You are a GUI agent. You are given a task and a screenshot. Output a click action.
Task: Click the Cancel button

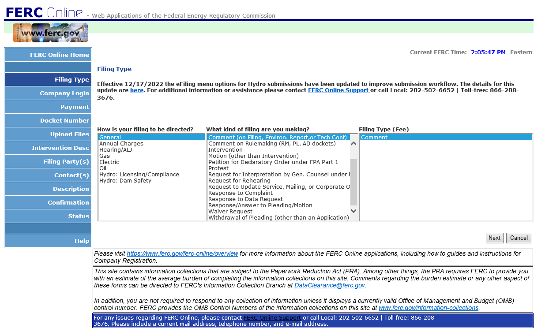click(x=519, y=238)
